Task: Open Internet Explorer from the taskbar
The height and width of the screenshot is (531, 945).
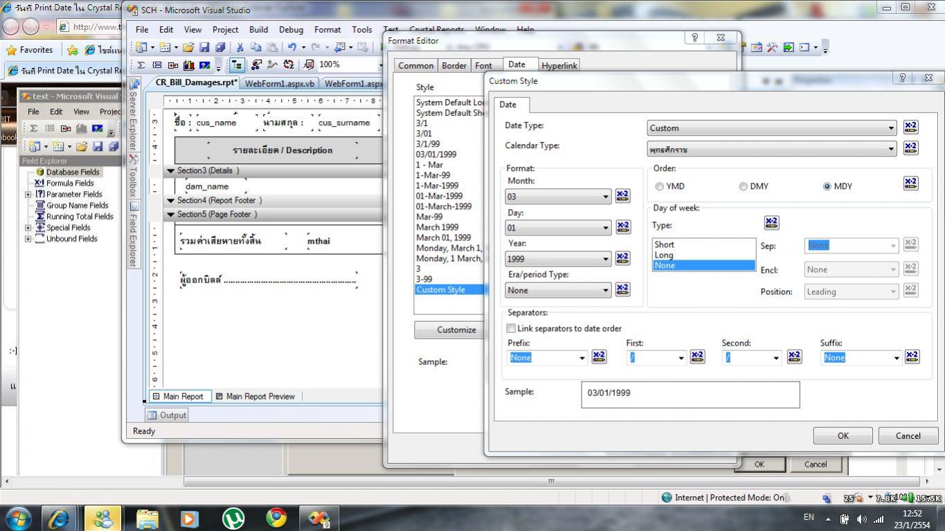Action: tap(60, 518)
